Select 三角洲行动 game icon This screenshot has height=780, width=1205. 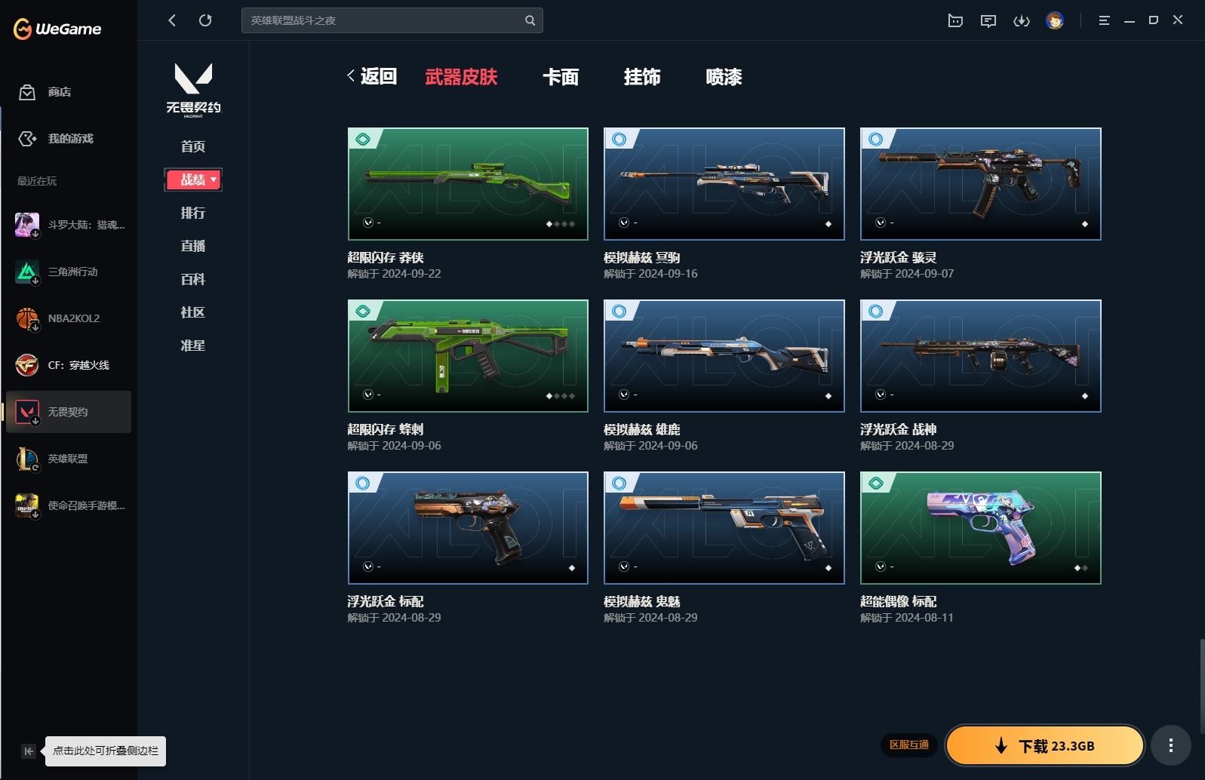[27, 272]
